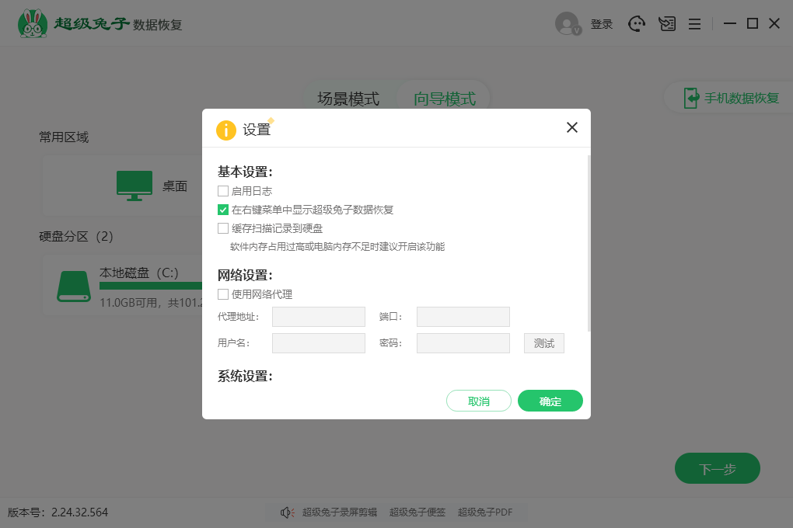793x528 pixels.
Task: Focus the 代理地址 input field
Action: (319, 317)
